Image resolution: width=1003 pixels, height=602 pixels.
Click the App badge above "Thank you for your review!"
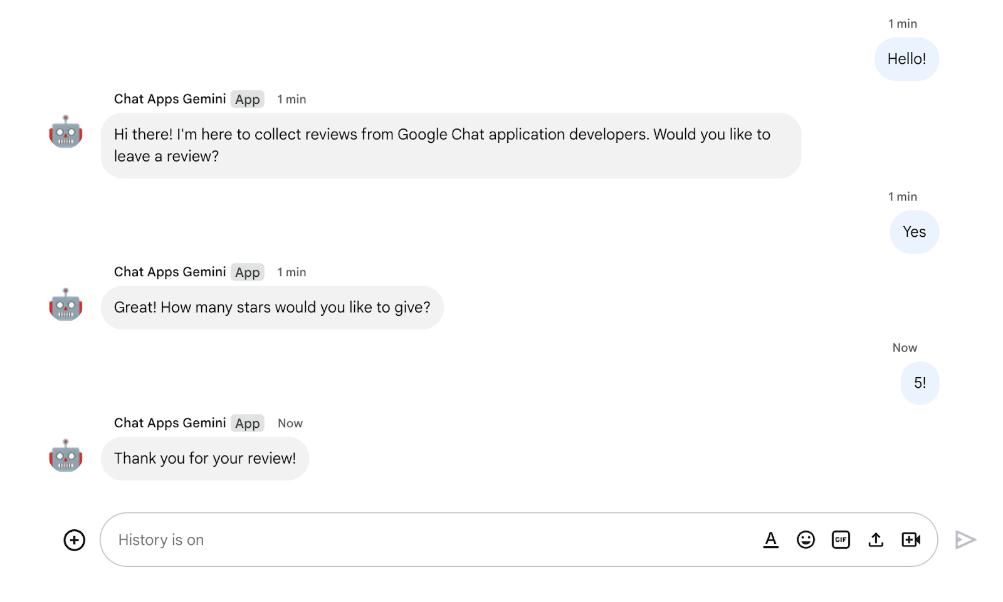[x=247, y=423]
